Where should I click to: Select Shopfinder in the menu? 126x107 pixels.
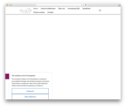point(86,9)
